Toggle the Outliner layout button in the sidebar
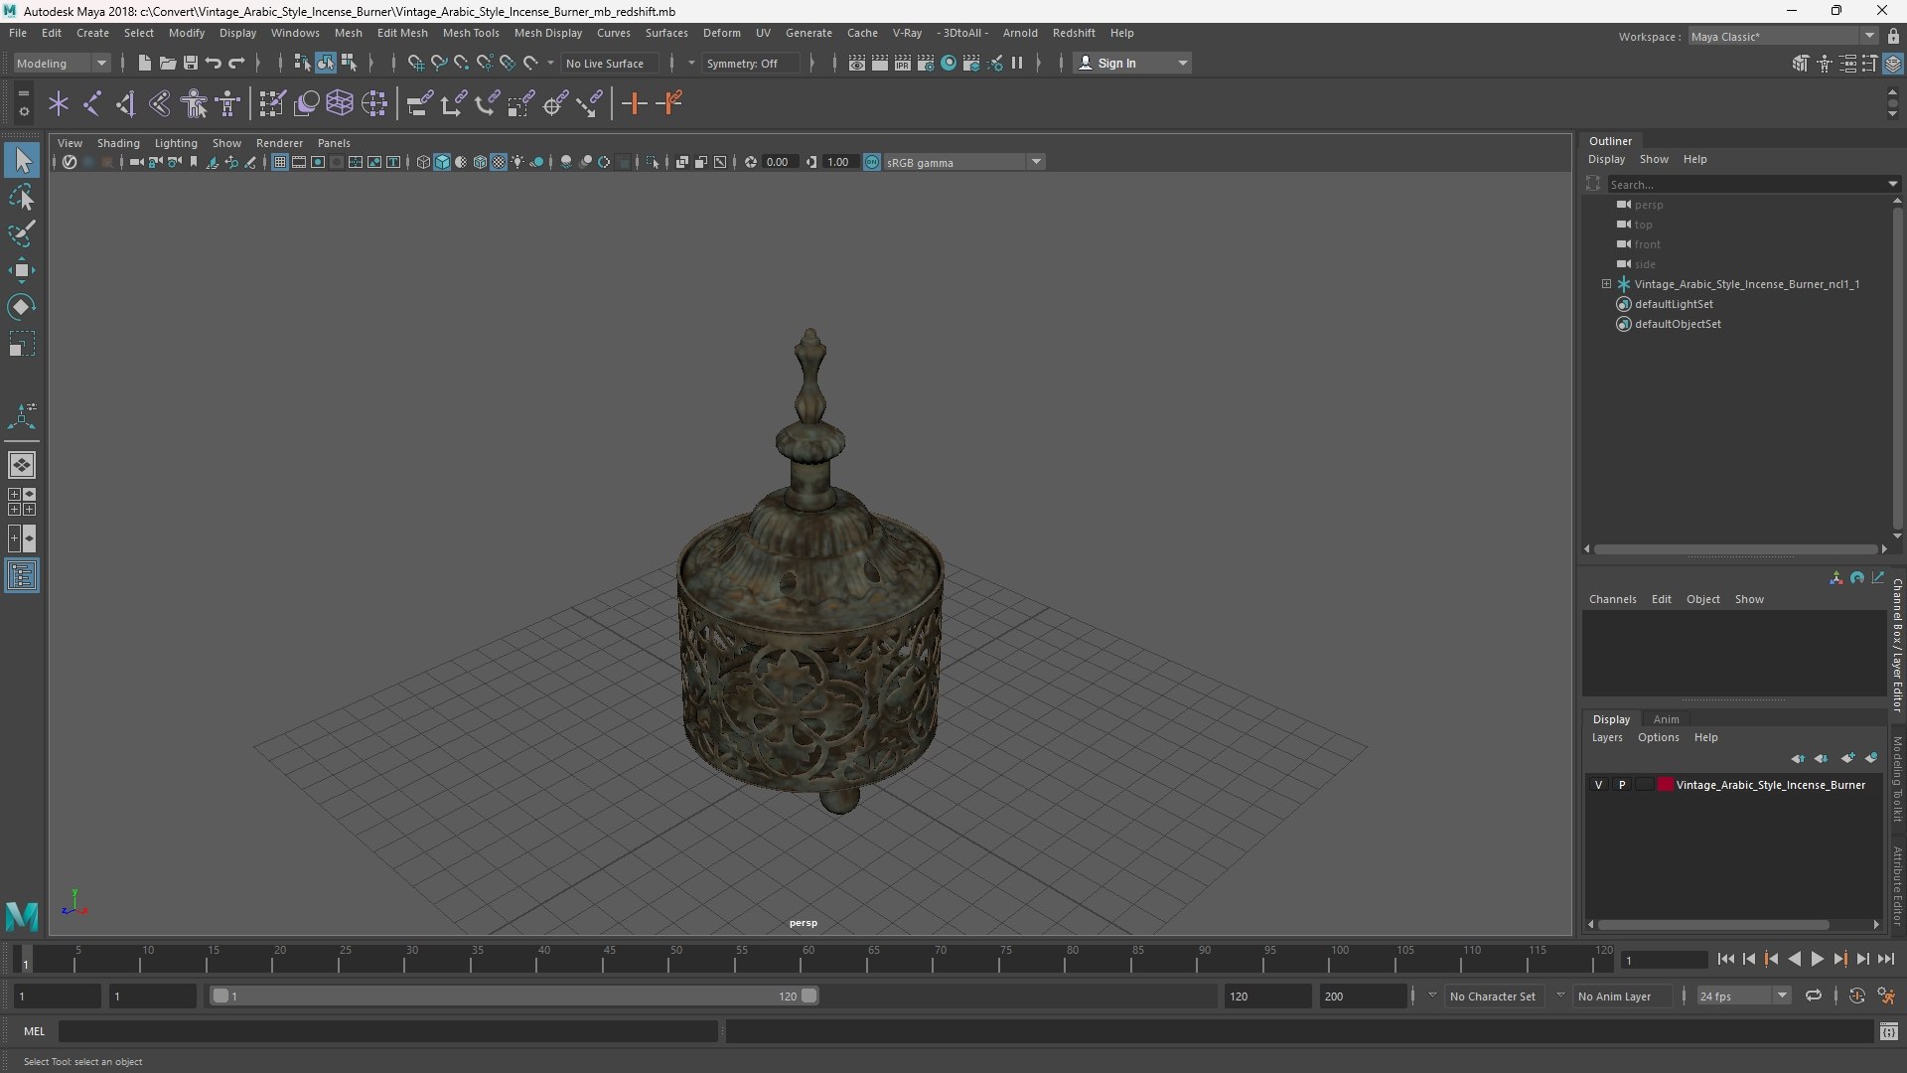 pyautogui.click(x=22, y=576)
